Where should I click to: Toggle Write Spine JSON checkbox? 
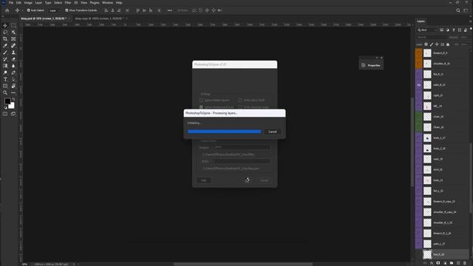click(x=240, y=100)
